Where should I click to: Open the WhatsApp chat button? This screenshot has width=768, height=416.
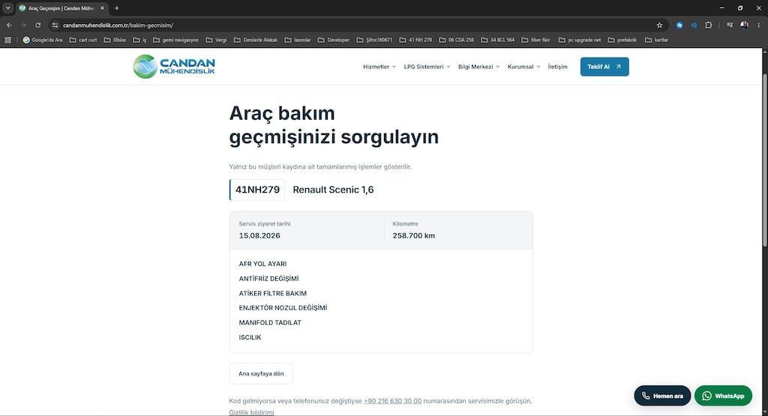tap(723, 396)
